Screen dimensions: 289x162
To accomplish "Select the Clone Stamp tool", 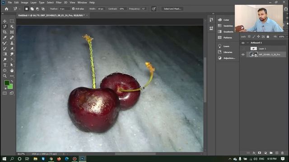I will coord(12,43).
